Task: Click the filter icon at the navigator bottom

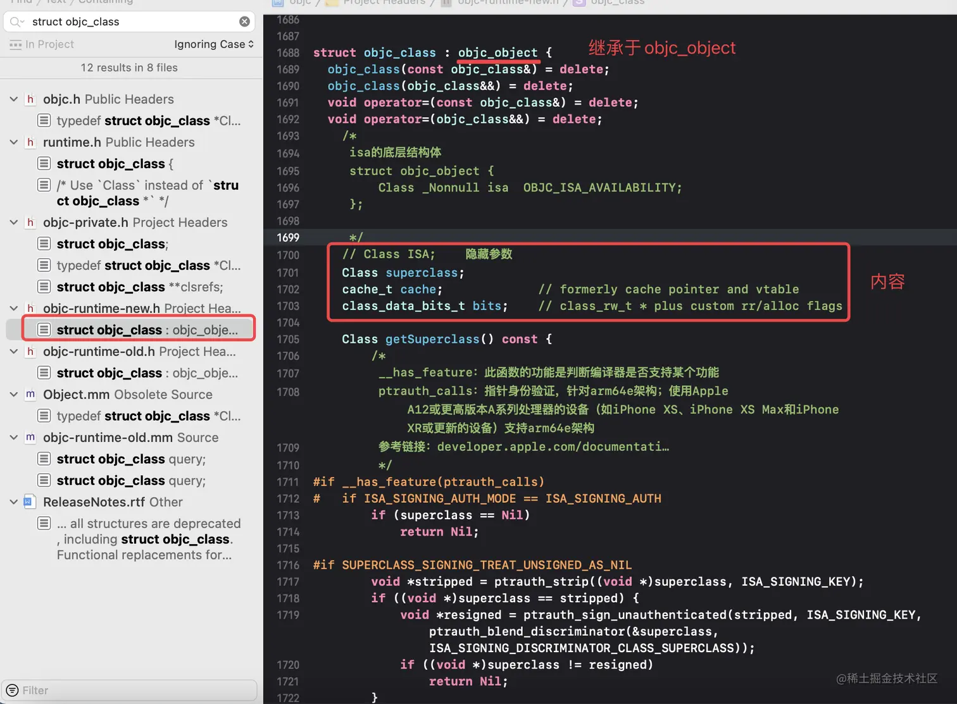Action: [x=12, y=690]
